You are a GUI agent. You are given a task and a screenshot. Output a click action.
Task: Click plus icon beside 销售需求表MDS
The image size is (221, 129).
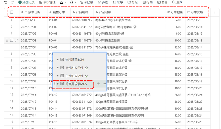coord(98,84)
